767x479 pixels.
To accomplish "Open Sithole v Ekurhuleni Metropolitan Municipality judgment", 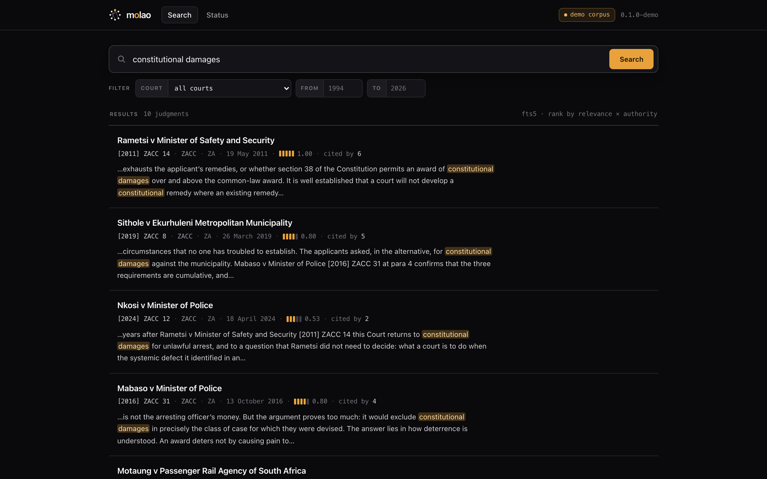I will point(205,223).
